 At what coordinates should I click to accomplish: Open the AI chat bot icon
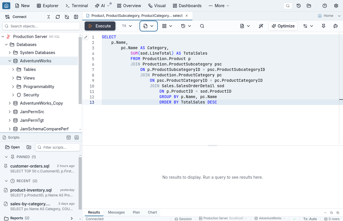click(x=336, y=26)
